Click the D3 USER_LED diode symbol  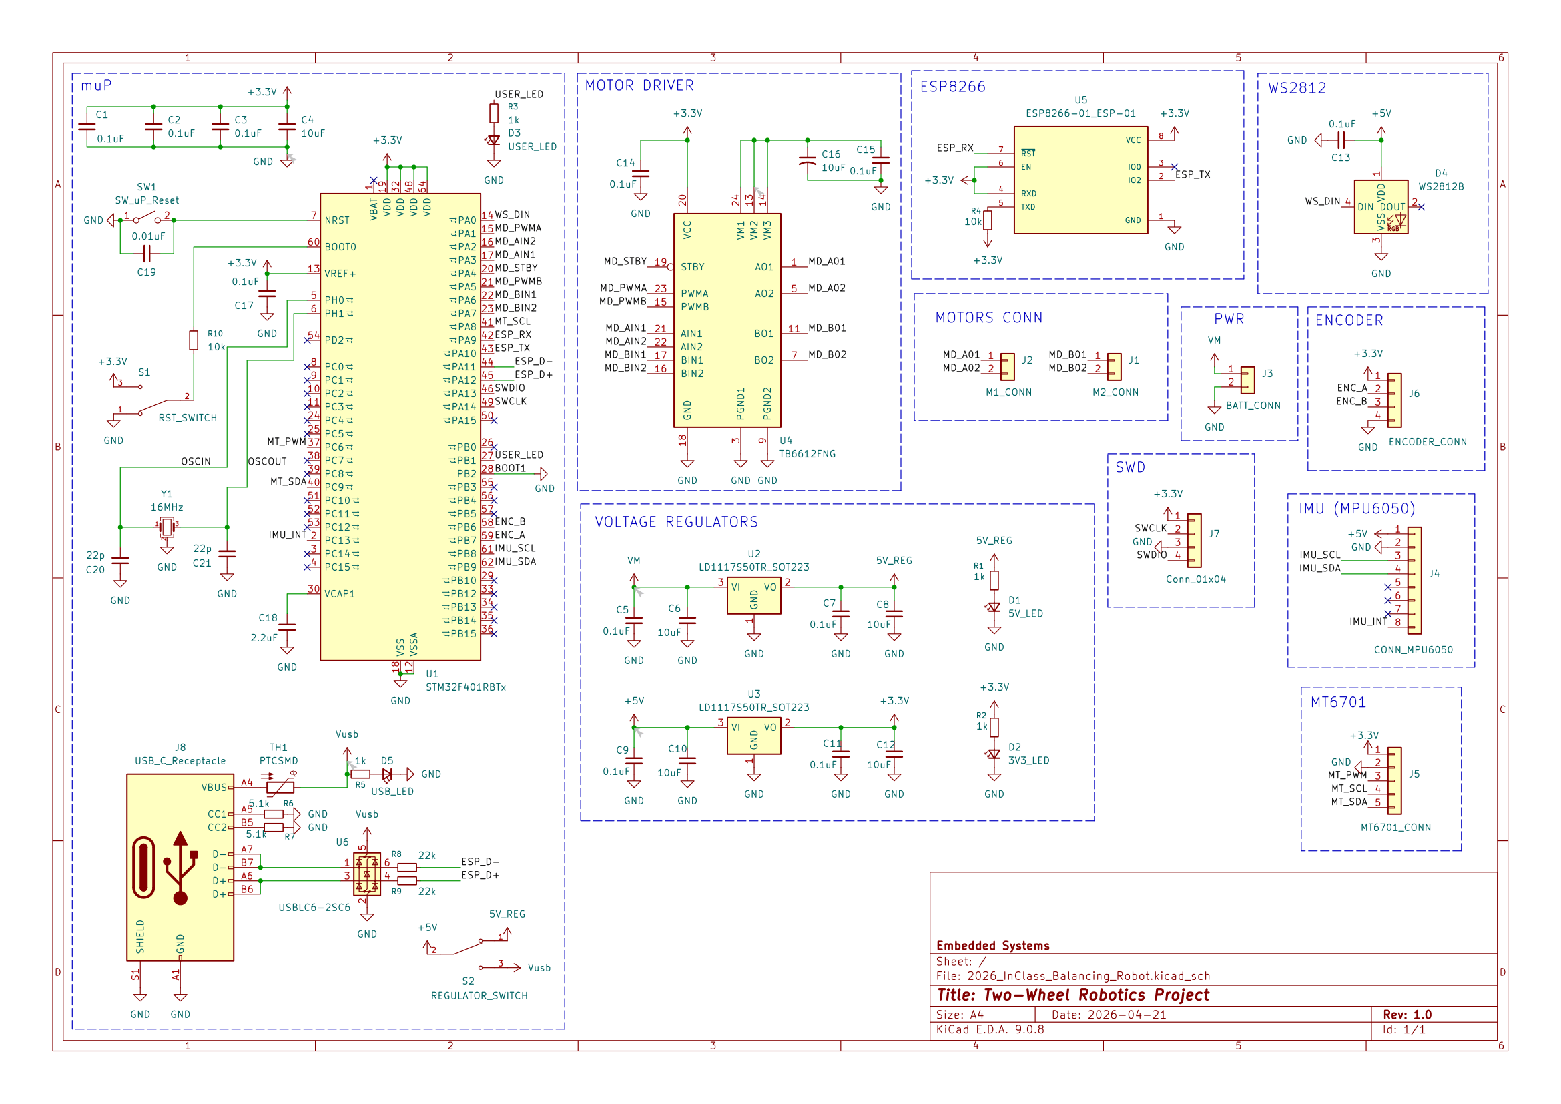(x=494, y=141)
